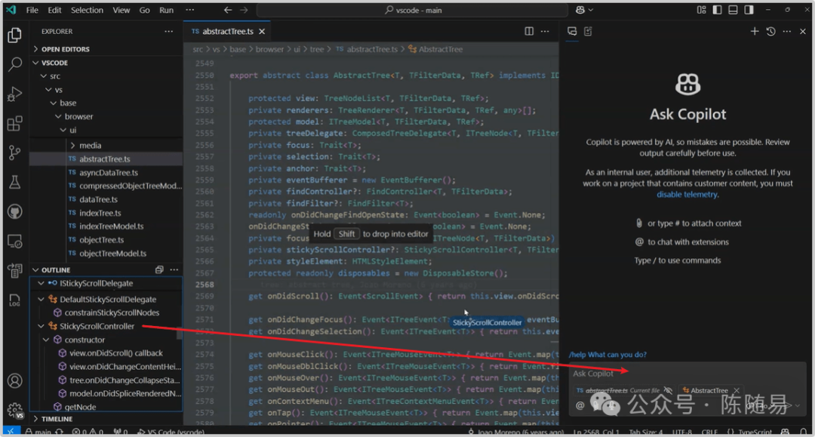This screenshot has height=437, width=815.
Task: Open the View menu
Action: [x=121, y=10]
